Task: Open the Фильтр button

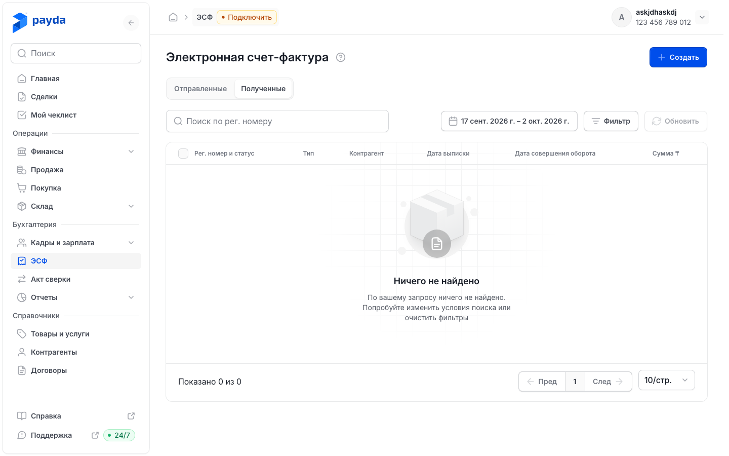Action: click(x=611, y=121)
